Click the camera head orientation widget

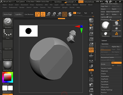click(71, 37)
